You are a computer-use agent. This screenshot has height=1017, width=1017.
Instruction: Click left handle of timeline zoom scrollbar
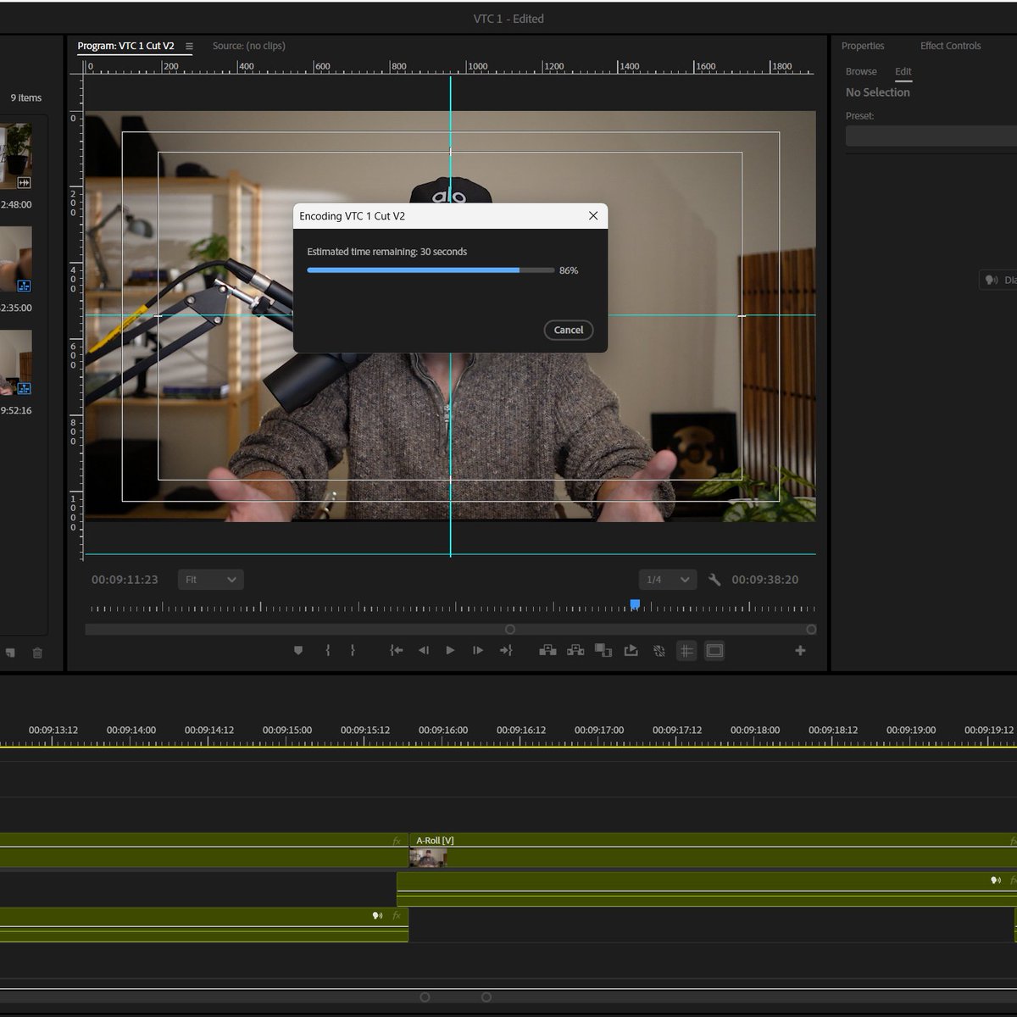pyautogui.click(x=425, y=998)
